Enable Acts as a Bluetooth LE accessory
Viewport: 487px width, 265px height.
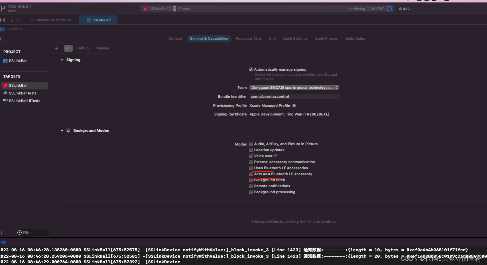[x=251, y=174]
